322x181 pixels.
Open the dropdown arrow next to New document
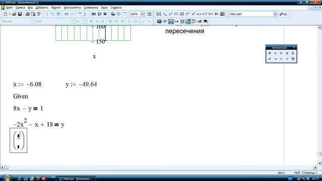click(x=10, y=14)
